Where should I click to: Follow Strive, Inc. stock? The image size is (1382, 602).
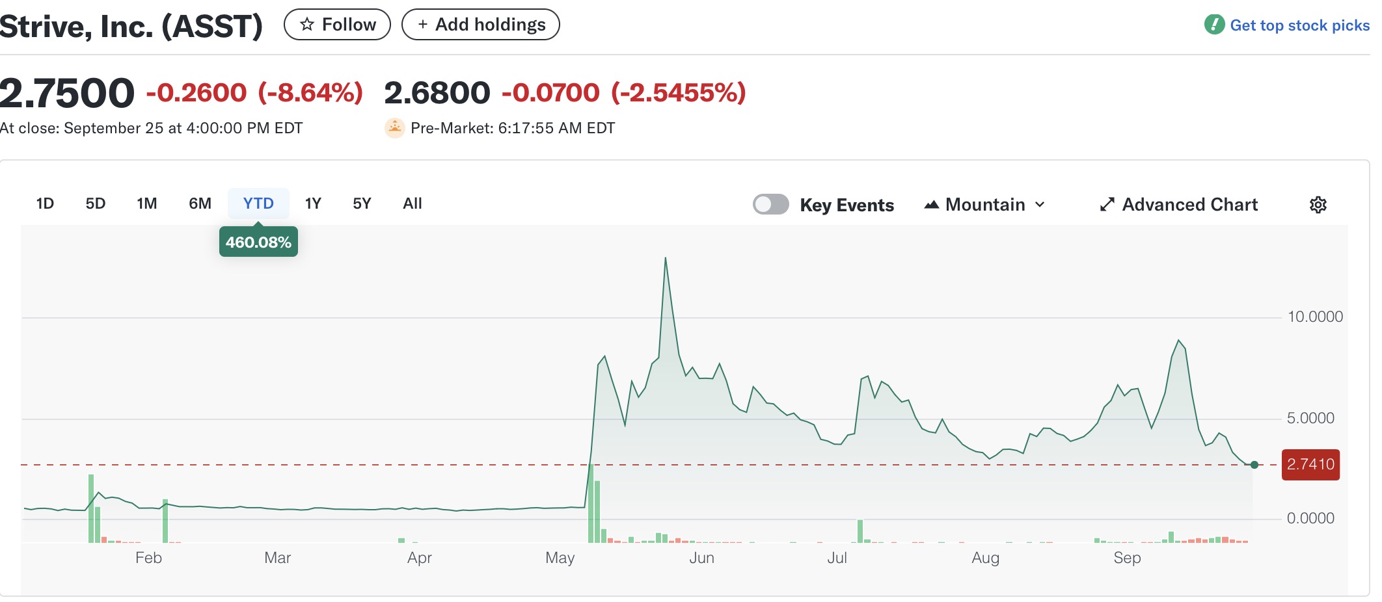[x=337, y=25]
